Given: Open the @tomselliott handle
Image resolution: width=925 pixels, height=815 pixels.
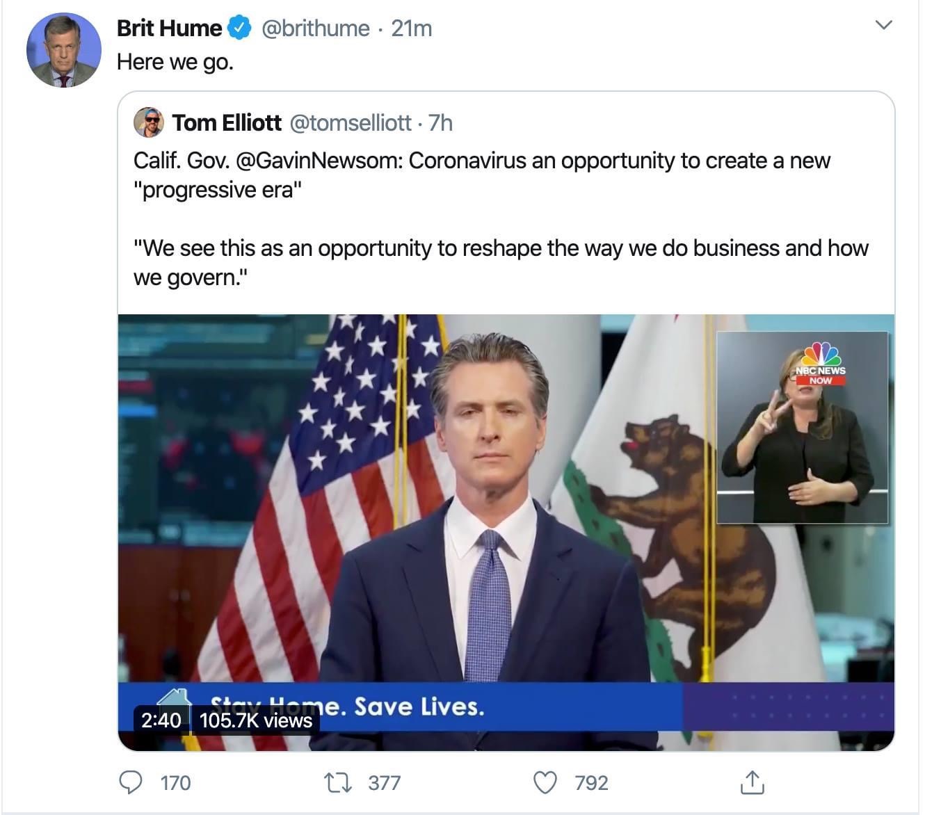Looking at the screenshot, I should [350, 122].
